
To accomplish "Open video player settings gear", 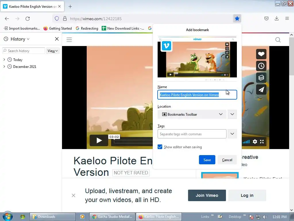I will (255, 142).
